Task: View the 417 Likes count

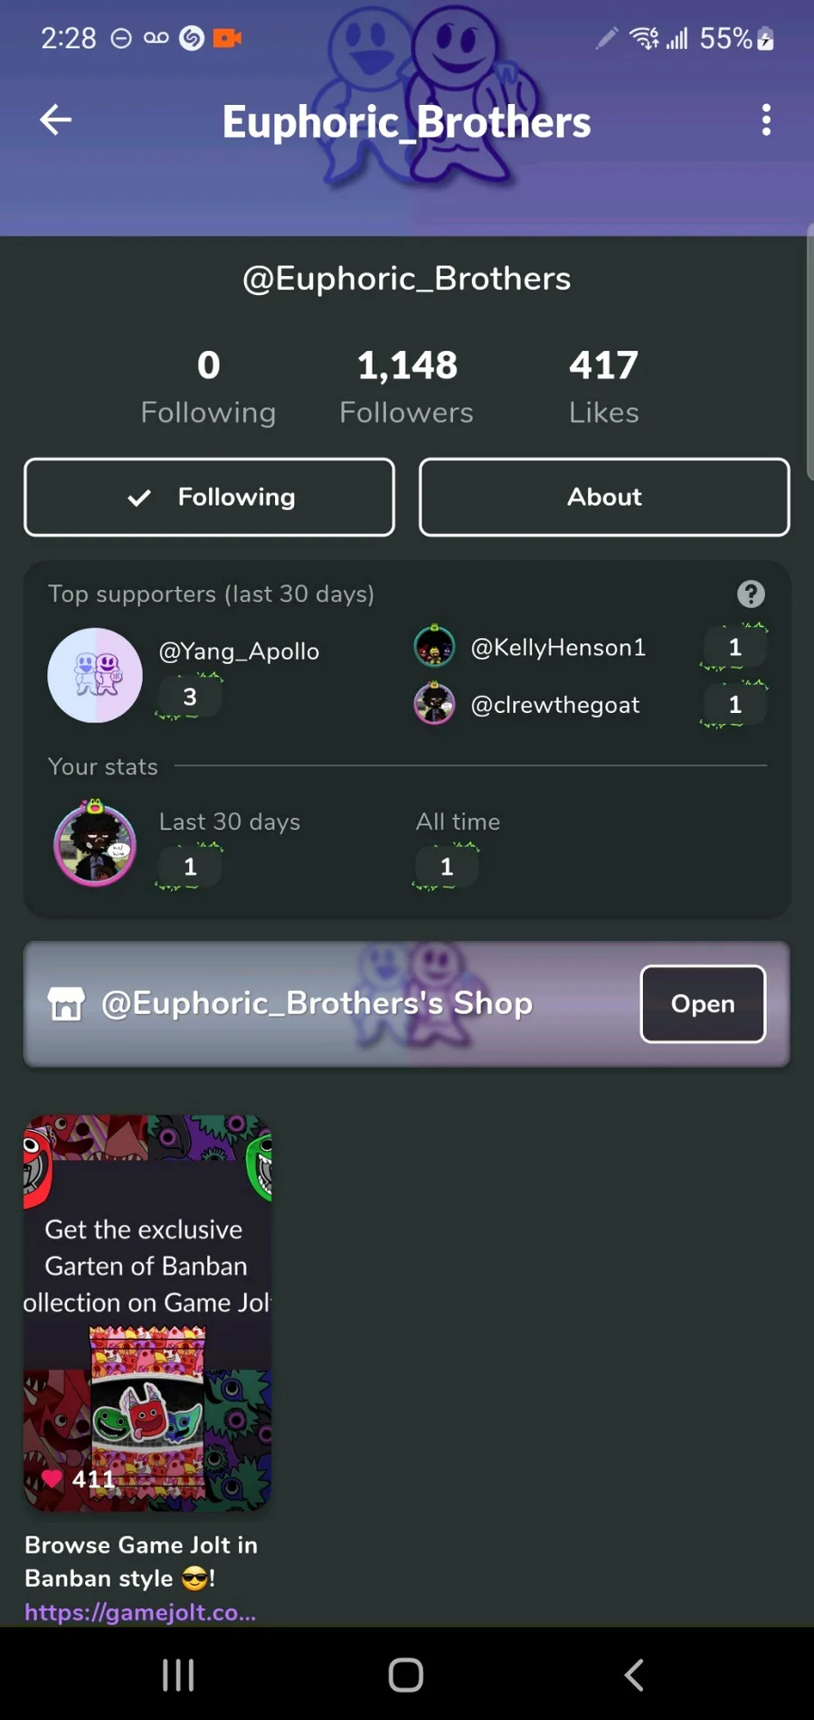Action: (603, 387)
